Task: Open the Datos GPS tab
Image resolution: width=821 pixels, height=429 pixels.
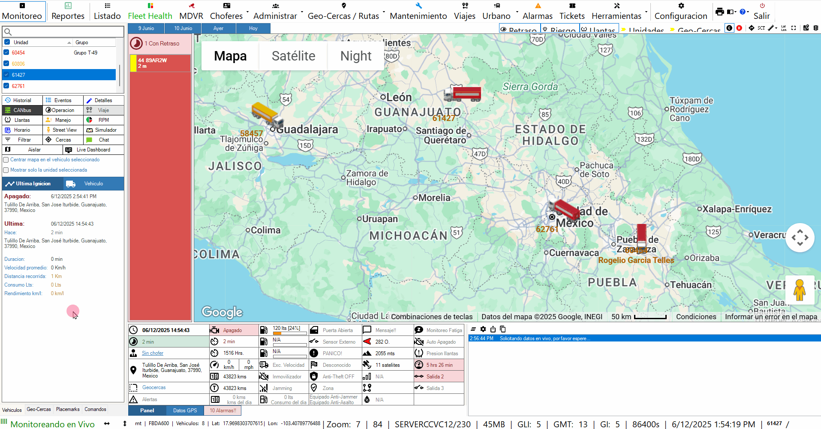Action: pyautogui.click(x=185, y=411)
